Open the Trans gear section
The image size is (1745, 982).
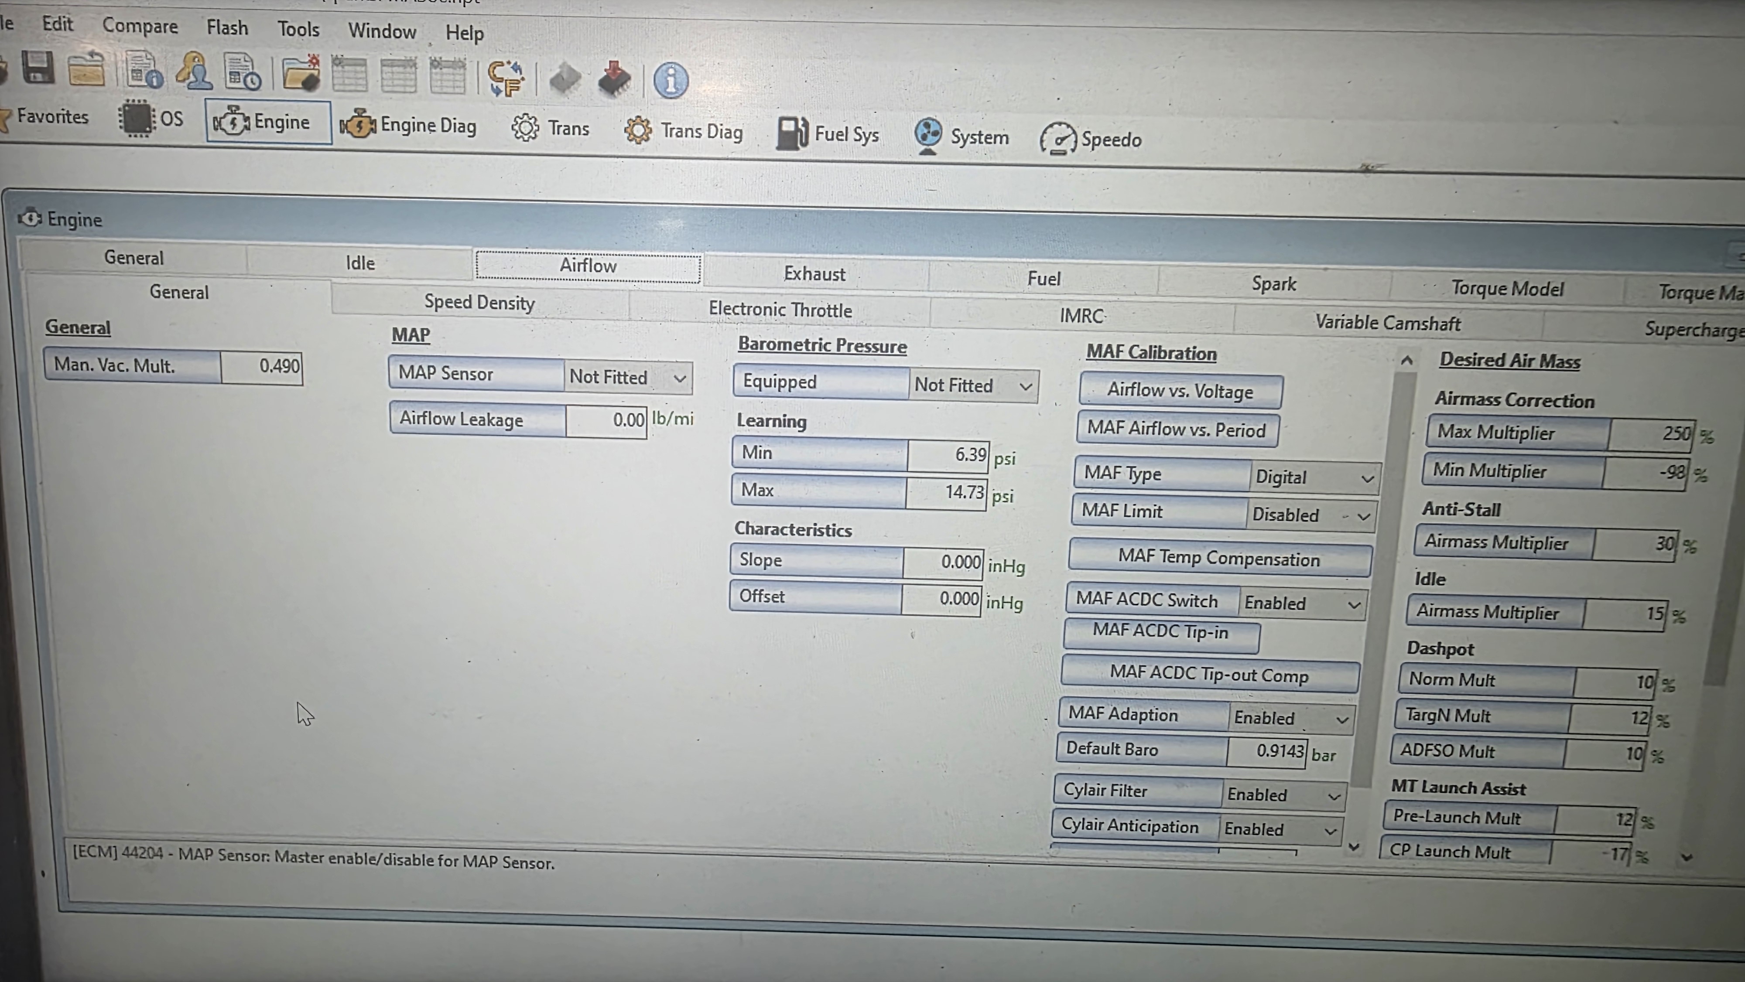(x=550, y=128)
